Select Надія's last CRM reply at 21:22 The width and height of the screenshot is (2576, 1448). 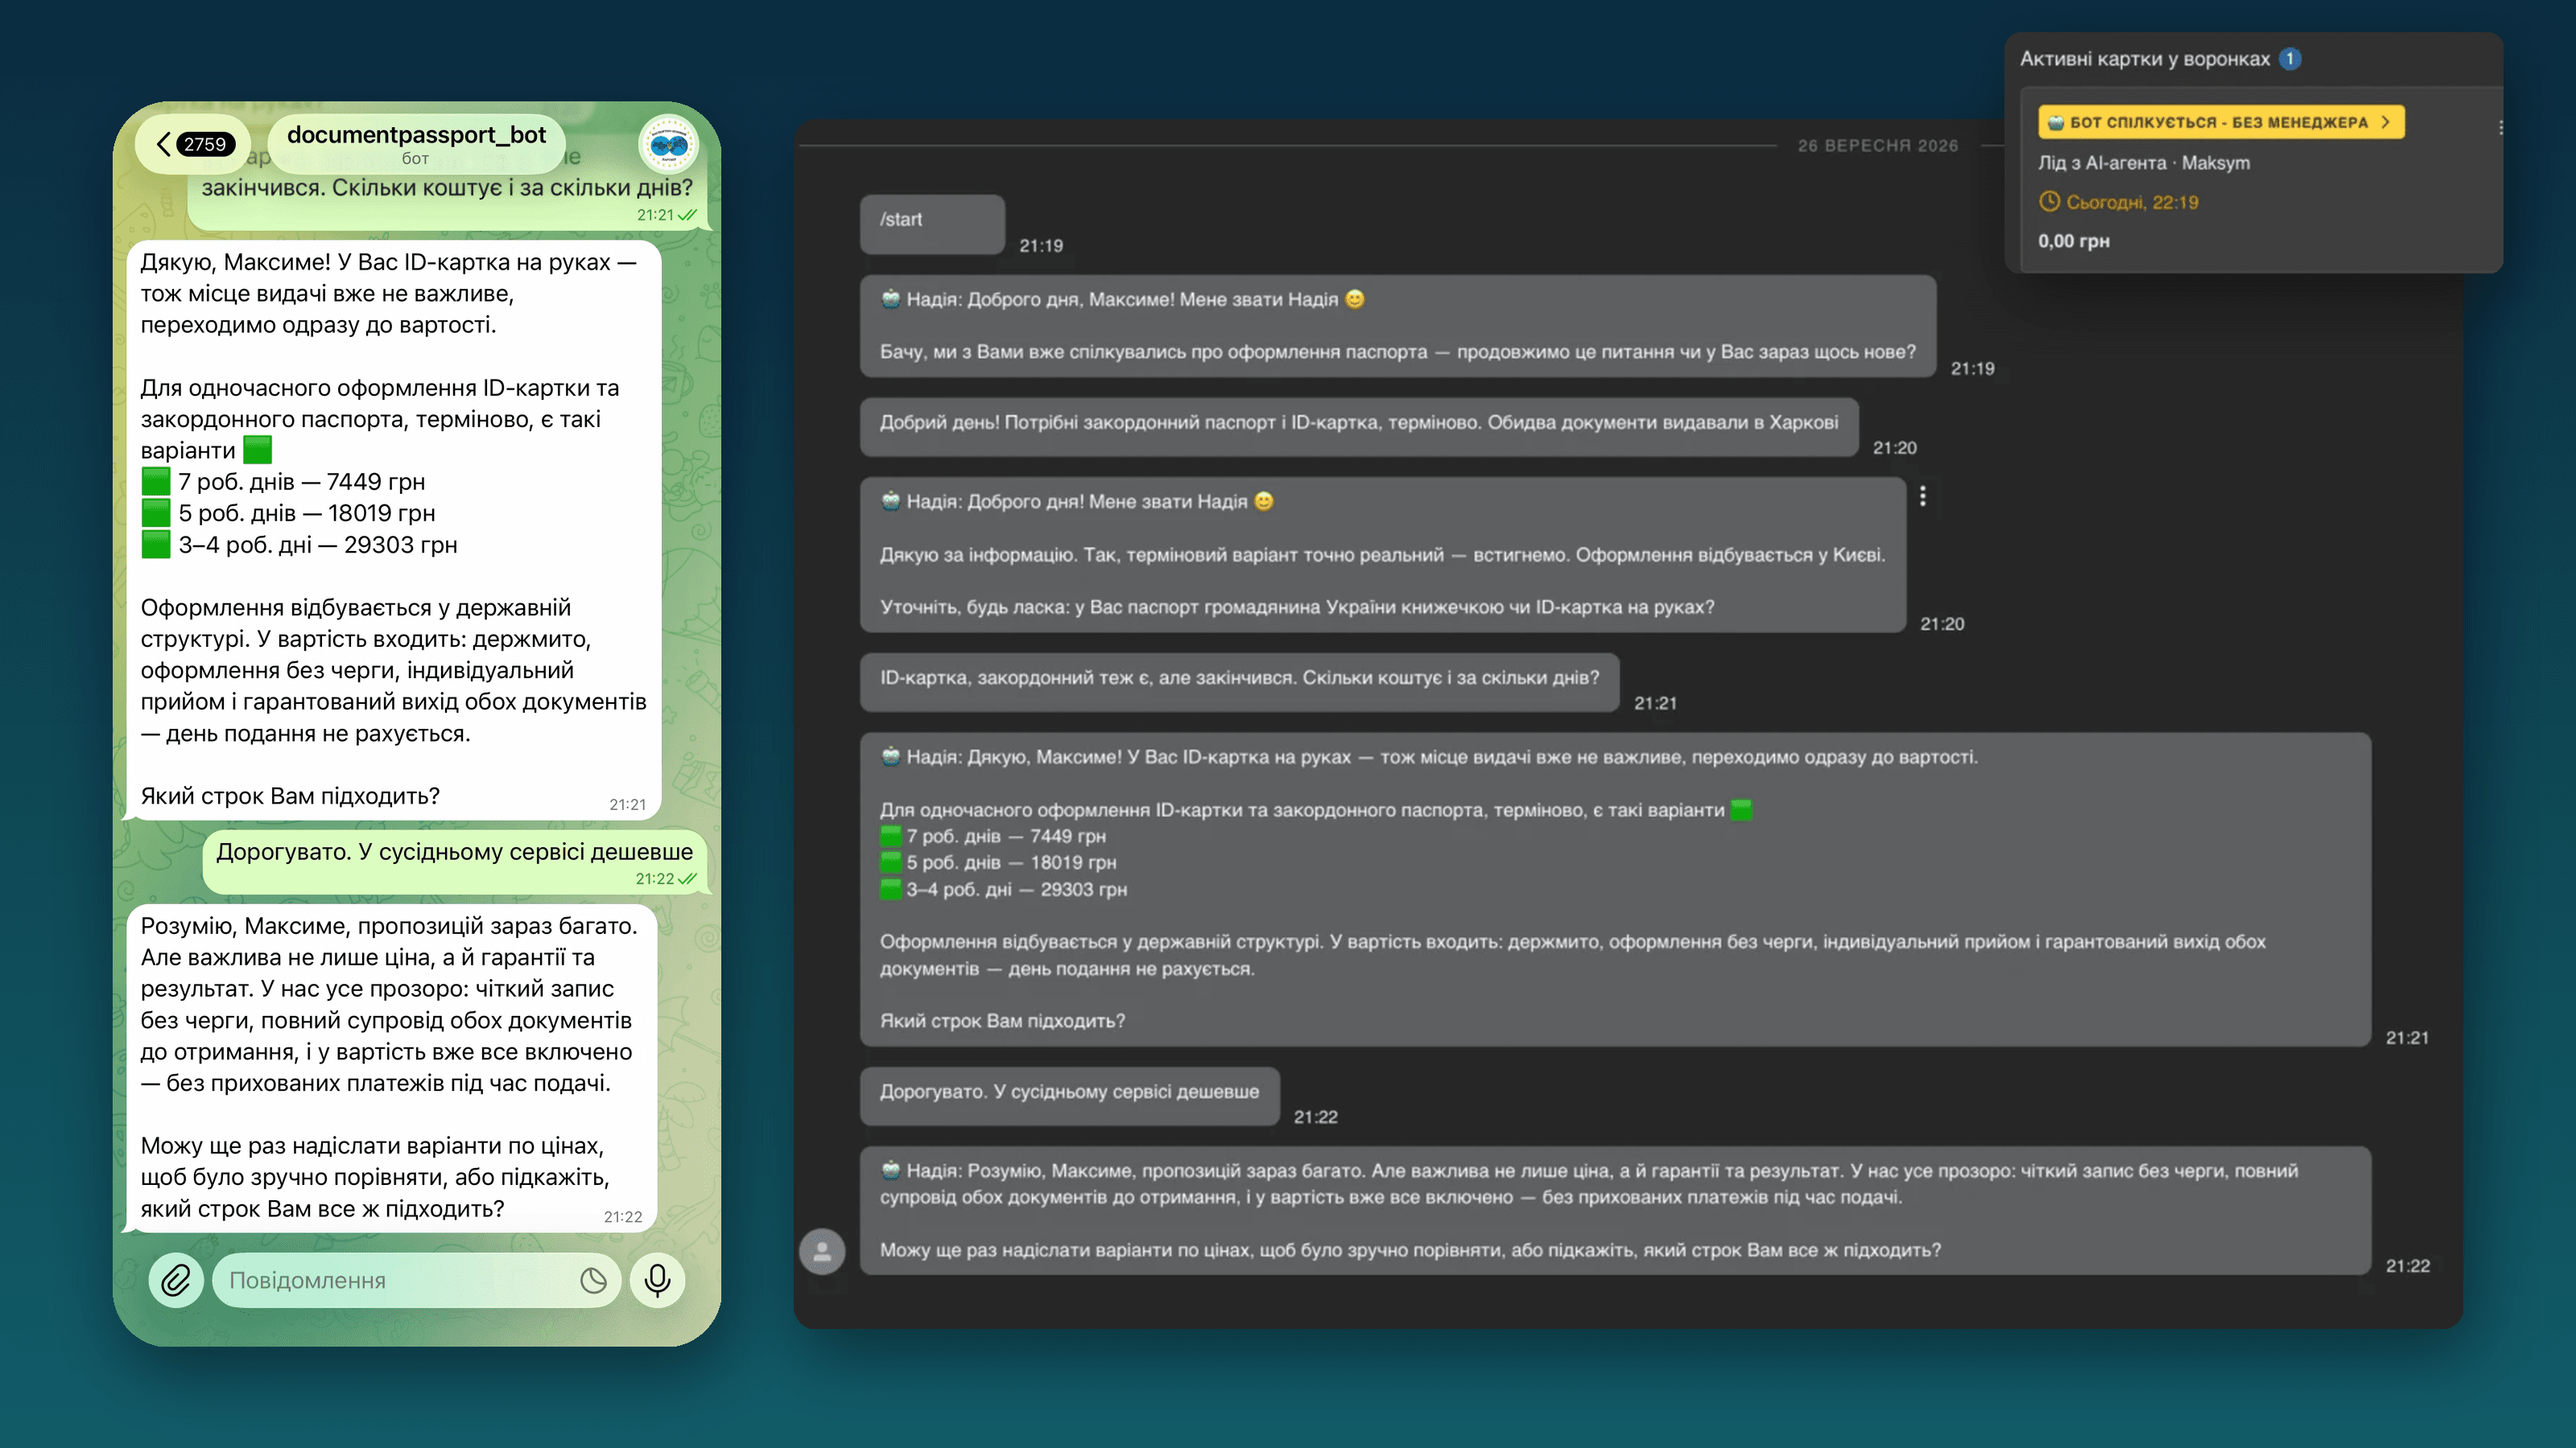(1615, 1210)
